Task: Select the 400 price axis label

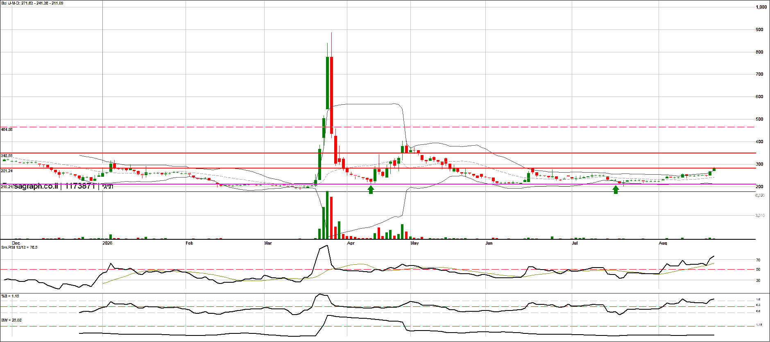Action: click(x=760, y=142)
